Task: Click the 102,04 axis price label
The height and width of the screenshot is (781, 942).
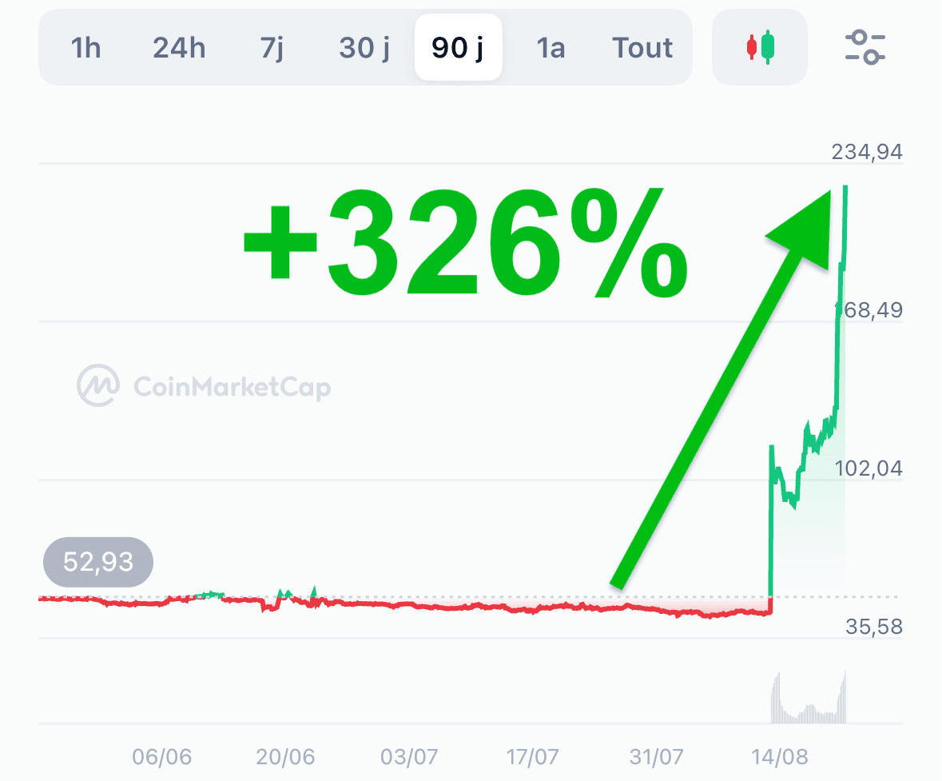Action: [x=869, y=468]
